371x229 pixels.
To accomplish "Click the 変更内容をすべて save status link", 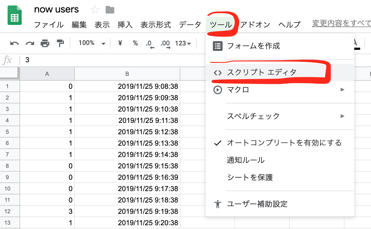I will pos(341,24).
